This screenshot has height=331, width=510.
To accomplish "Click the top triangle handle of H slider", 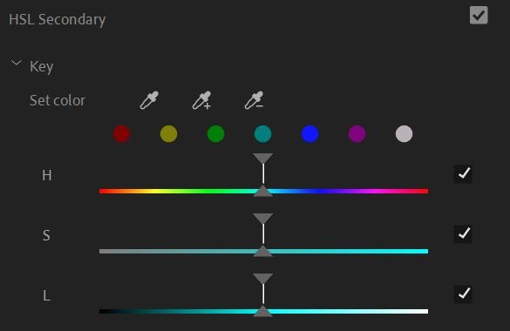I will [x=262, y=159].
